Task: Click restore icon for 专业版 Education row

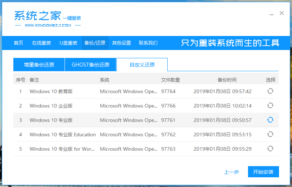Action: [x=270, y=134]
